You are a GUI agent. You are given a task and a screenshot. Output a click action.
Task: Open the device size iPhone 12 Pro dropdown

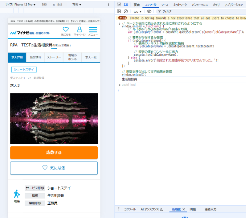20,4
